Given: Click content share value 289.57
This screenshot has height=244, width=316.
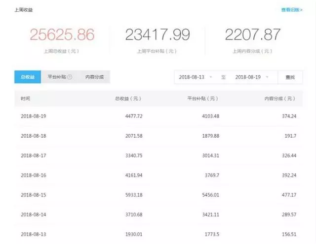Looking at the screenshot, I should (x=289, y=214).
